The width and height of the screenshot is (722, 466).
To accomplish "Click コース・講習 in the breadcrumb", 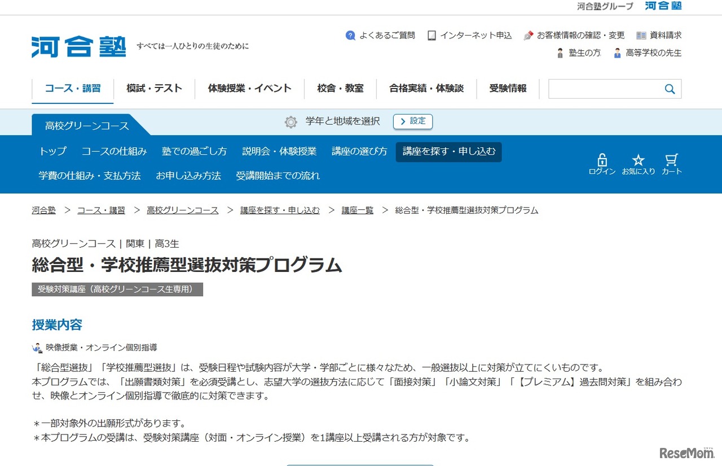I will click(x=101, y=210).
